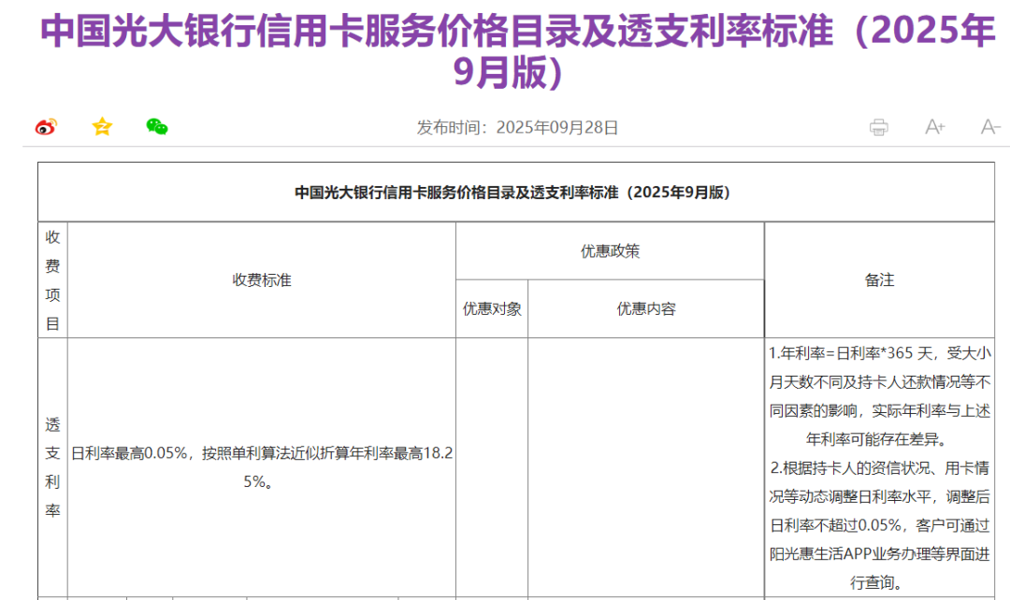
Task: Select the 收费标准 column header
Action: tap(262, 279)
